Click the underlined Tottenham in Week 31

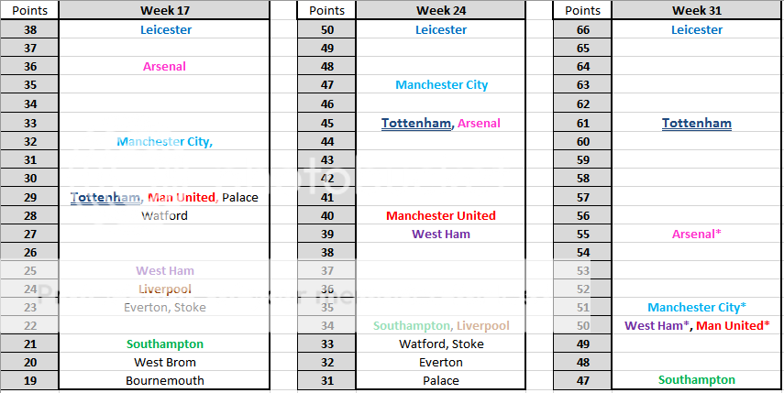click(697, 123)
